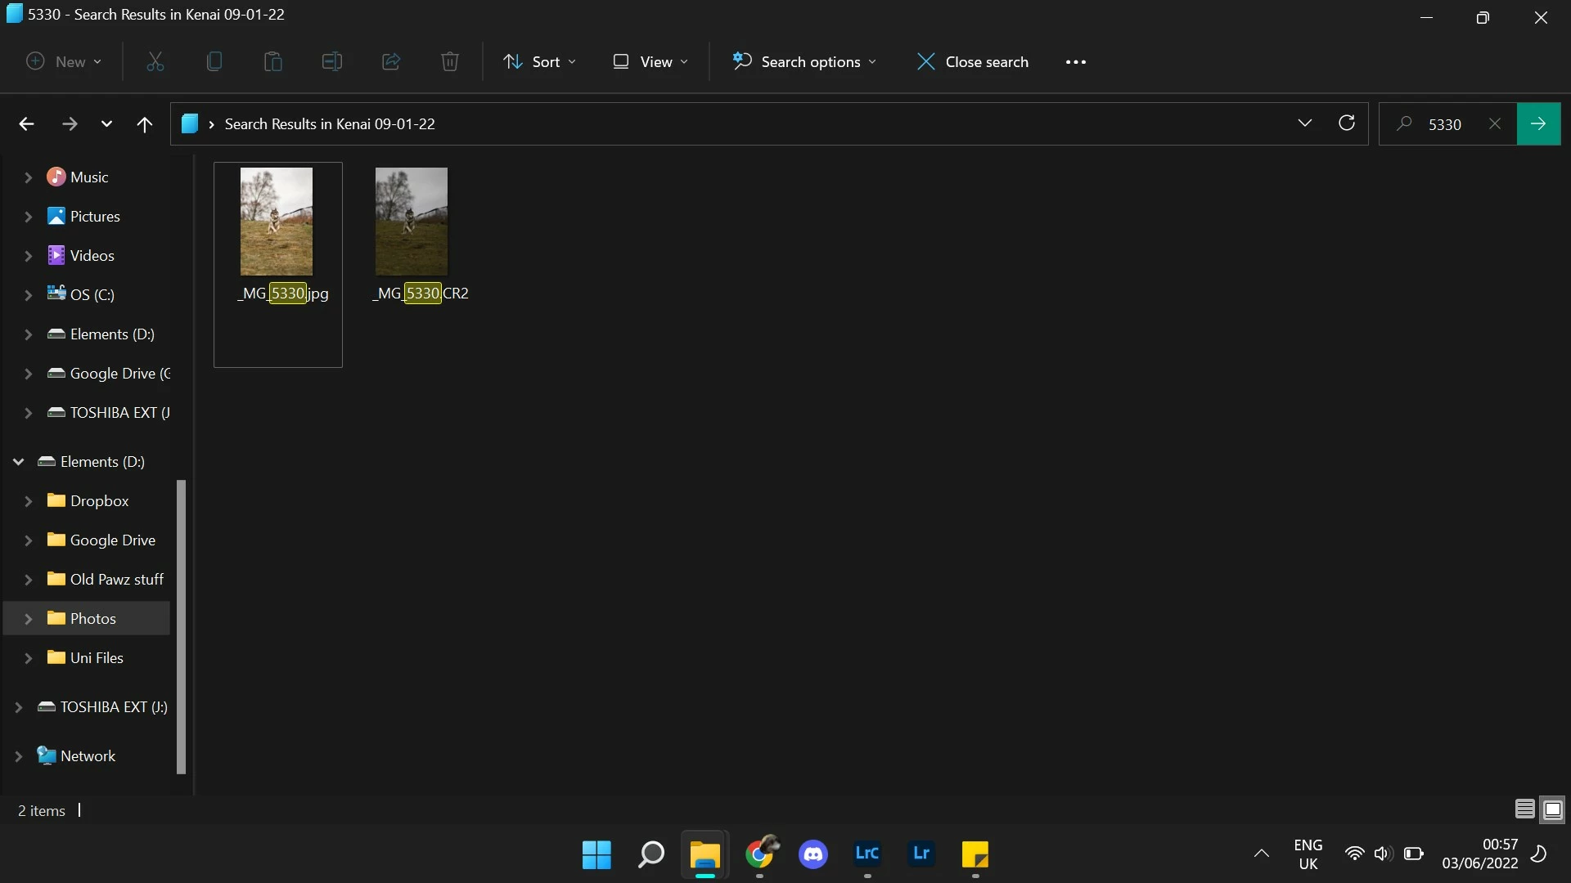Refresh the search results

pos(1347,123)
